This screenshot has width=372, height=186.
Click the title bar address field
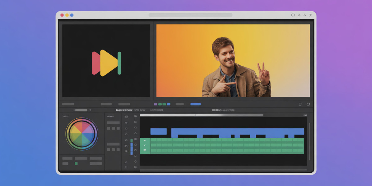click(190, 15)
